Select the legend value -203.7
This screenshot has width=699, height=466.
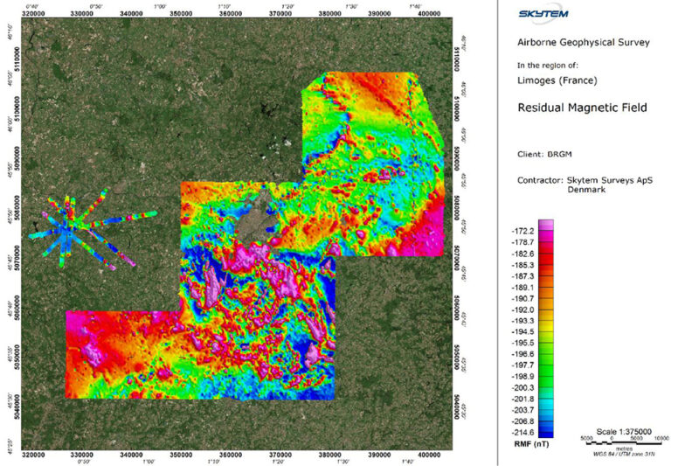click(523, 410)
